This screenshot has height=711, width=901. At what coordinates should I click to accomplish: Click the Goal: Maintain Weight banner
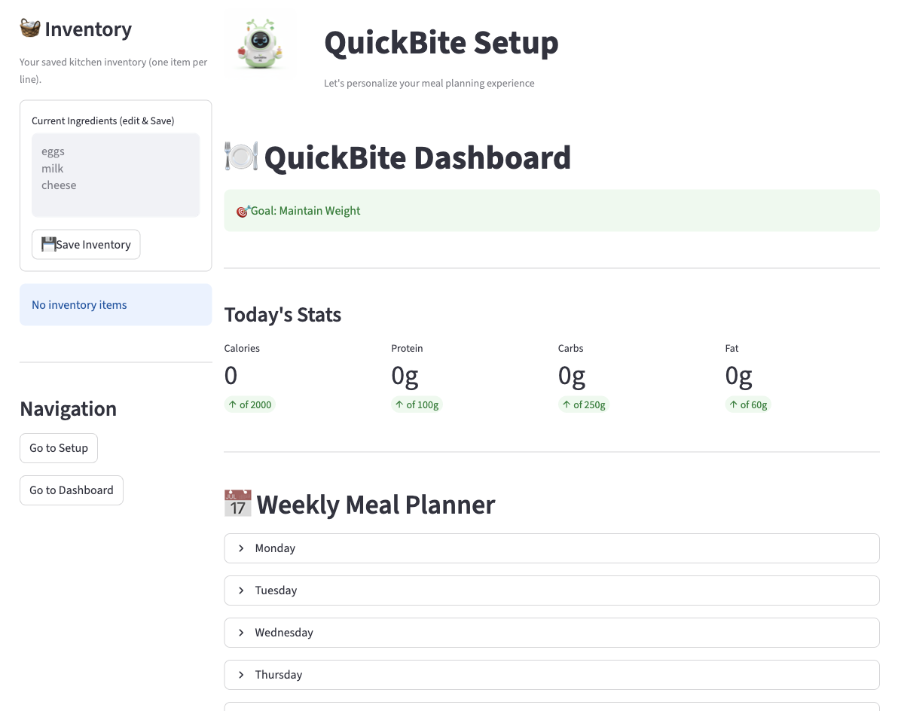(x=551, y=211)
